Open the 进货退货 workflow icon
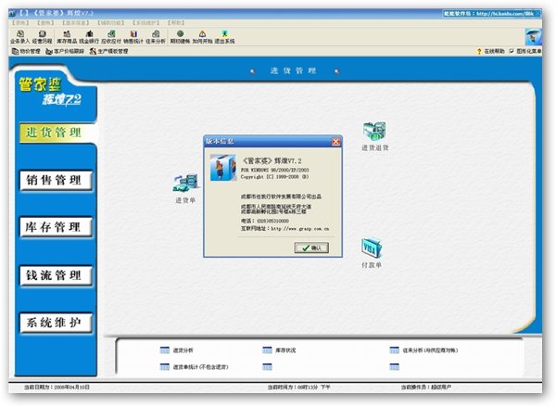The height and width of the screenshot is (407, 556). pyautogui.click(x=374, y=134)
